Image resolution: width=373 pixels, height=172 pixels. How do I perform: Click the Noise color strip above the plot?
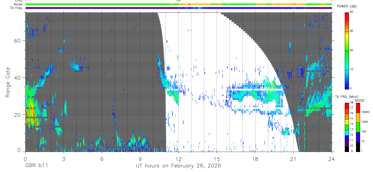pos(179,4)
